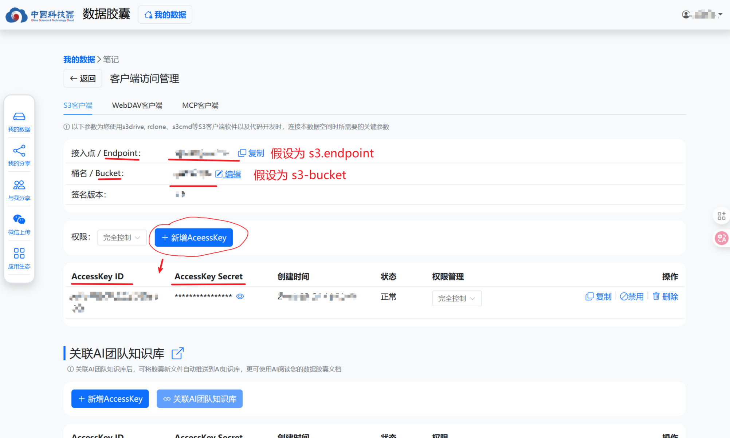Copy the Endpoint value with 复制

tap(251, 153)
